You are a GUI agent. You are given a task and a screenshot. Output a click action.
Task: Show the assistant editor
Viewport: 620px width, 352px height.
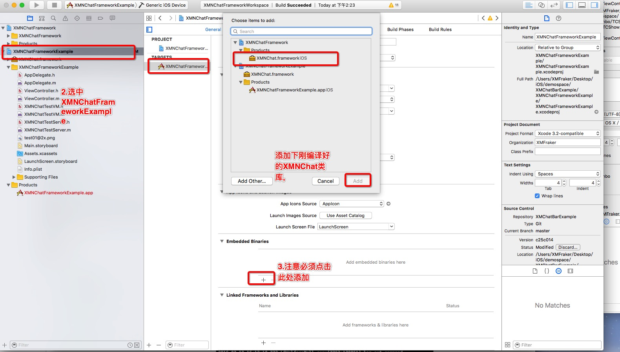click(x=542, y=5)
